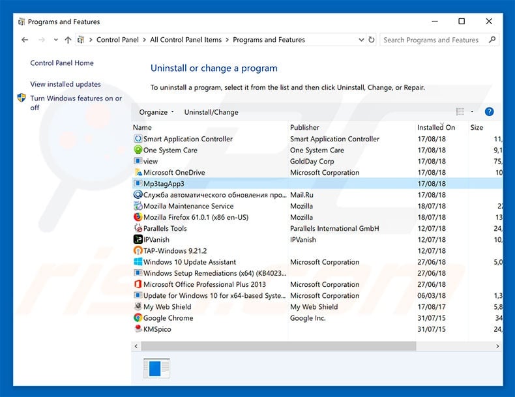Select the 'IPVanish' program name

(156, 240)
